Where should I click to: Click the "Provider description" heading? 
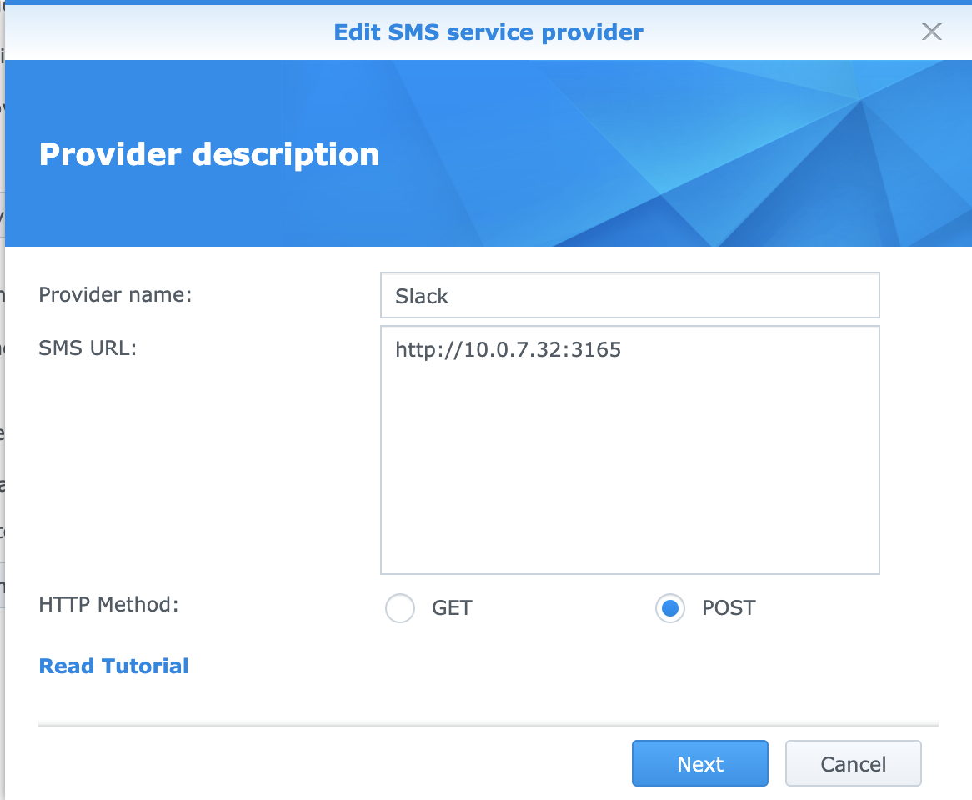209,154
